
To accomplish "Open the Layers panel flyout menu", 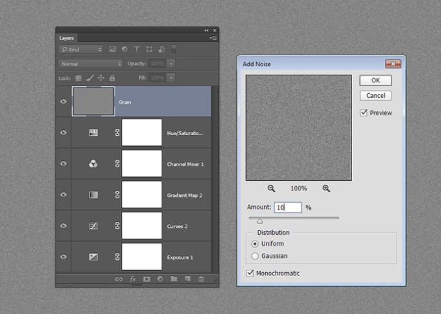I will [x=213, y=39].
